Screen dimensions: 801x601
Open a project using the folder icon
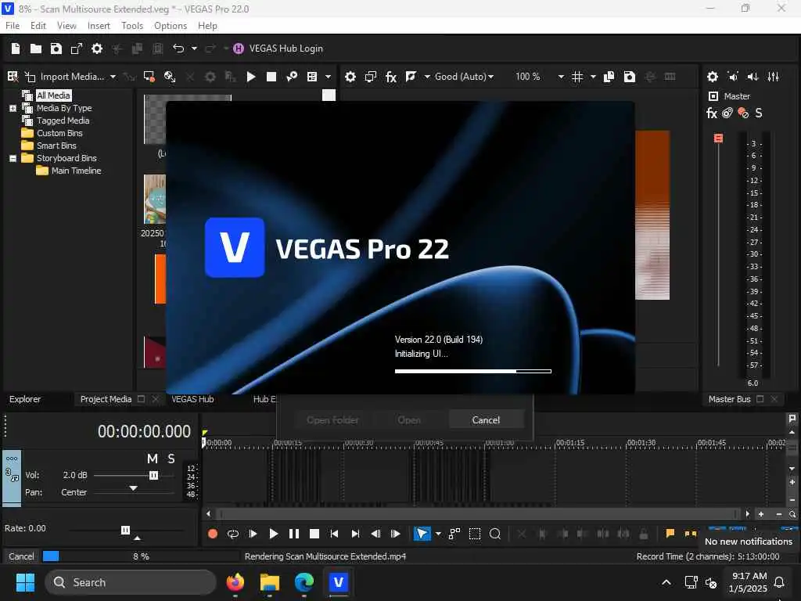click(x=36, y=49)
